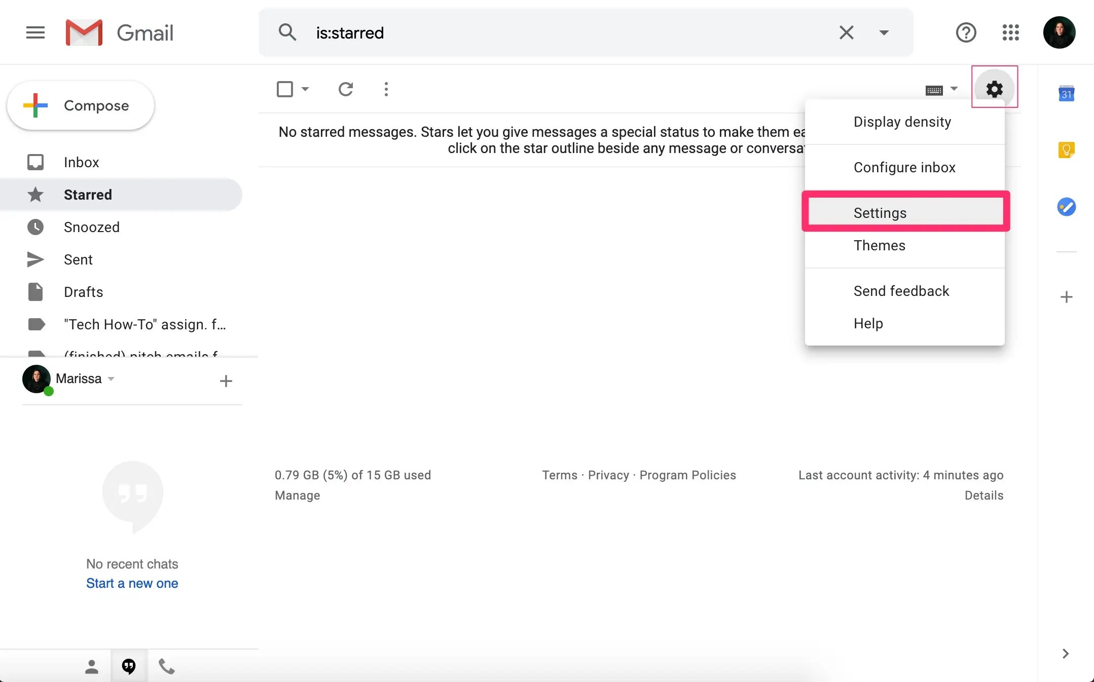Select Themes in the gear menu
The image size is (1094, 682).
pos(879,246)
